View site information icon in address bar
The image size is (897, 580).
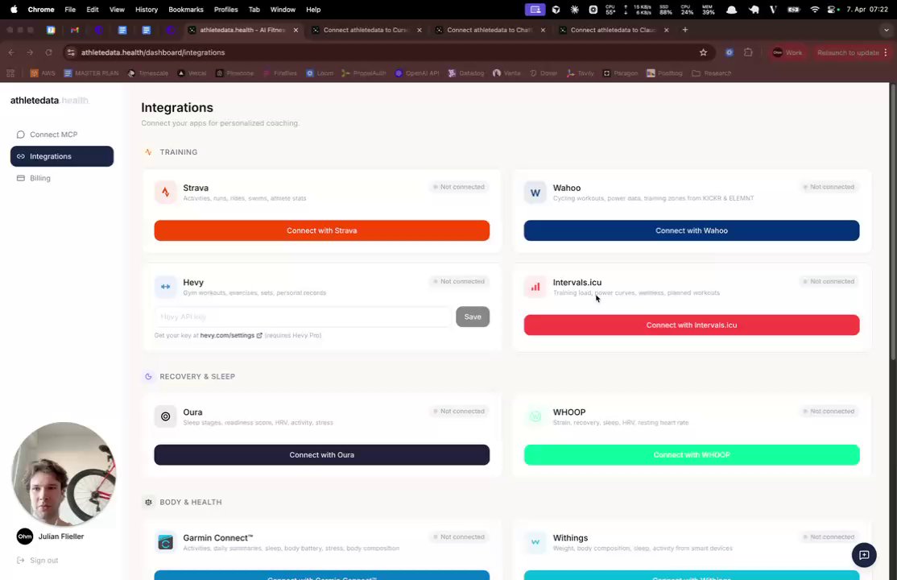click(x=71, y=52)
